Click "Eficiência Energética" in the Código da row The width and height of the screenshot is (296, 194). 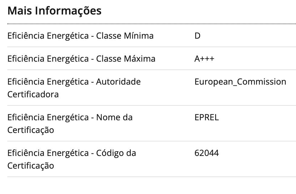click(48, 153)
